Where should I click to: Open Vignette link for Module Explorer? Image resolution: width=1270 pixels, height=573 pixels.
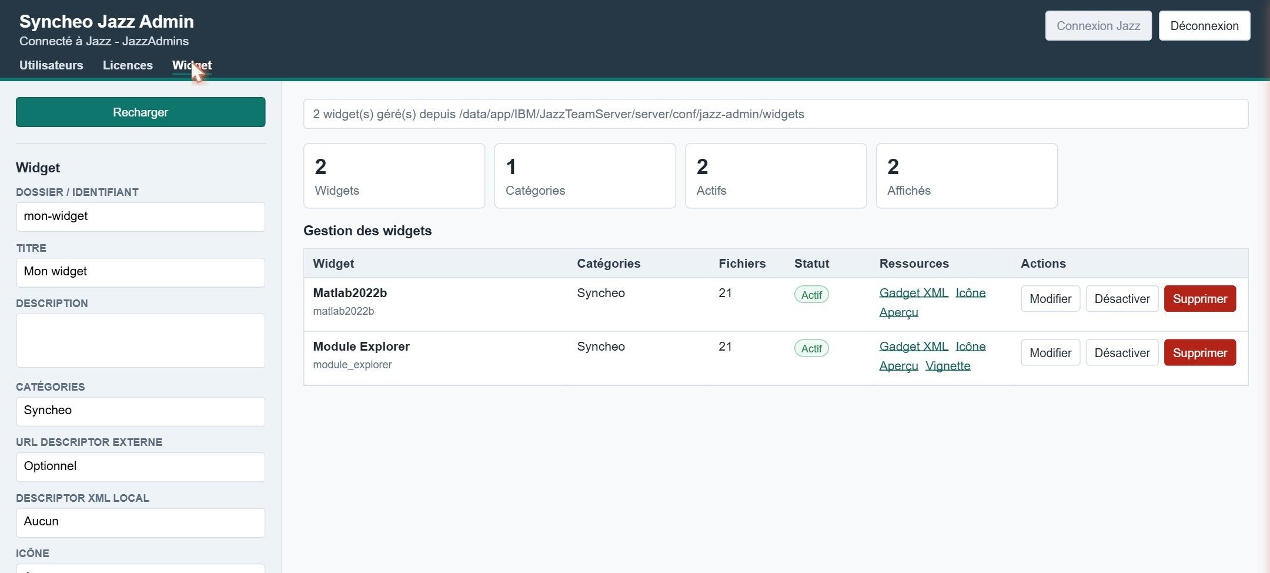click(x=948, y=366)
